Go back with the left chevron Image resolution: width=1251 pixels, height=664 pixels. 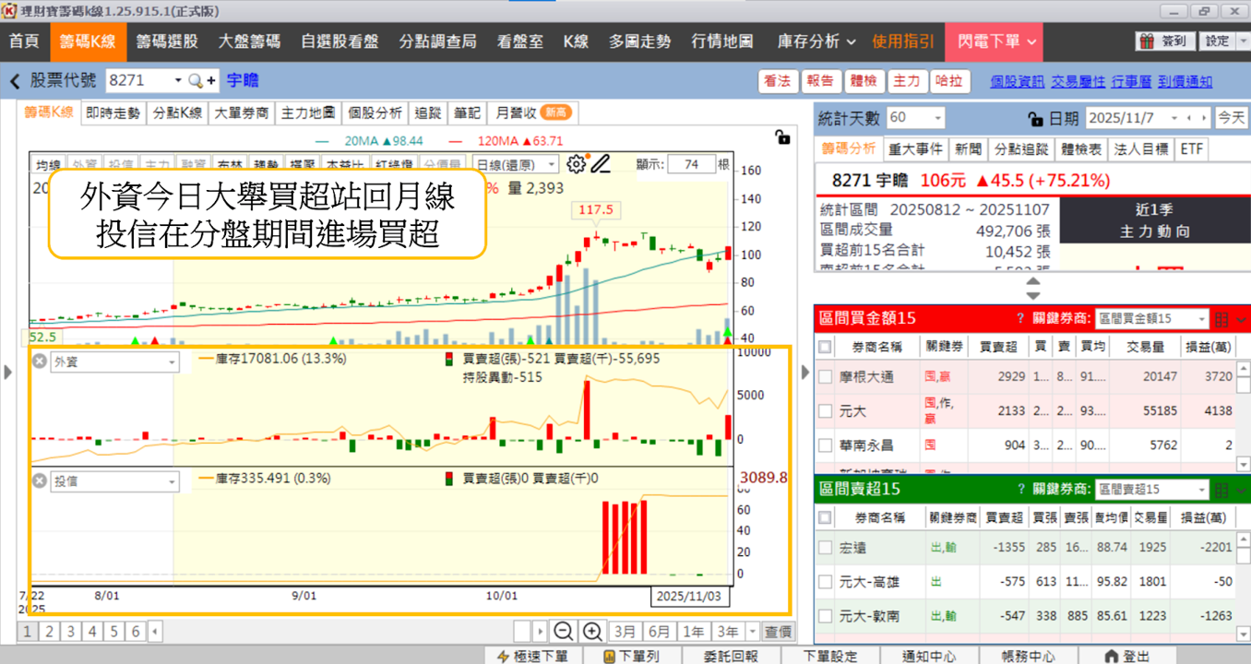(x=15, y=81)
